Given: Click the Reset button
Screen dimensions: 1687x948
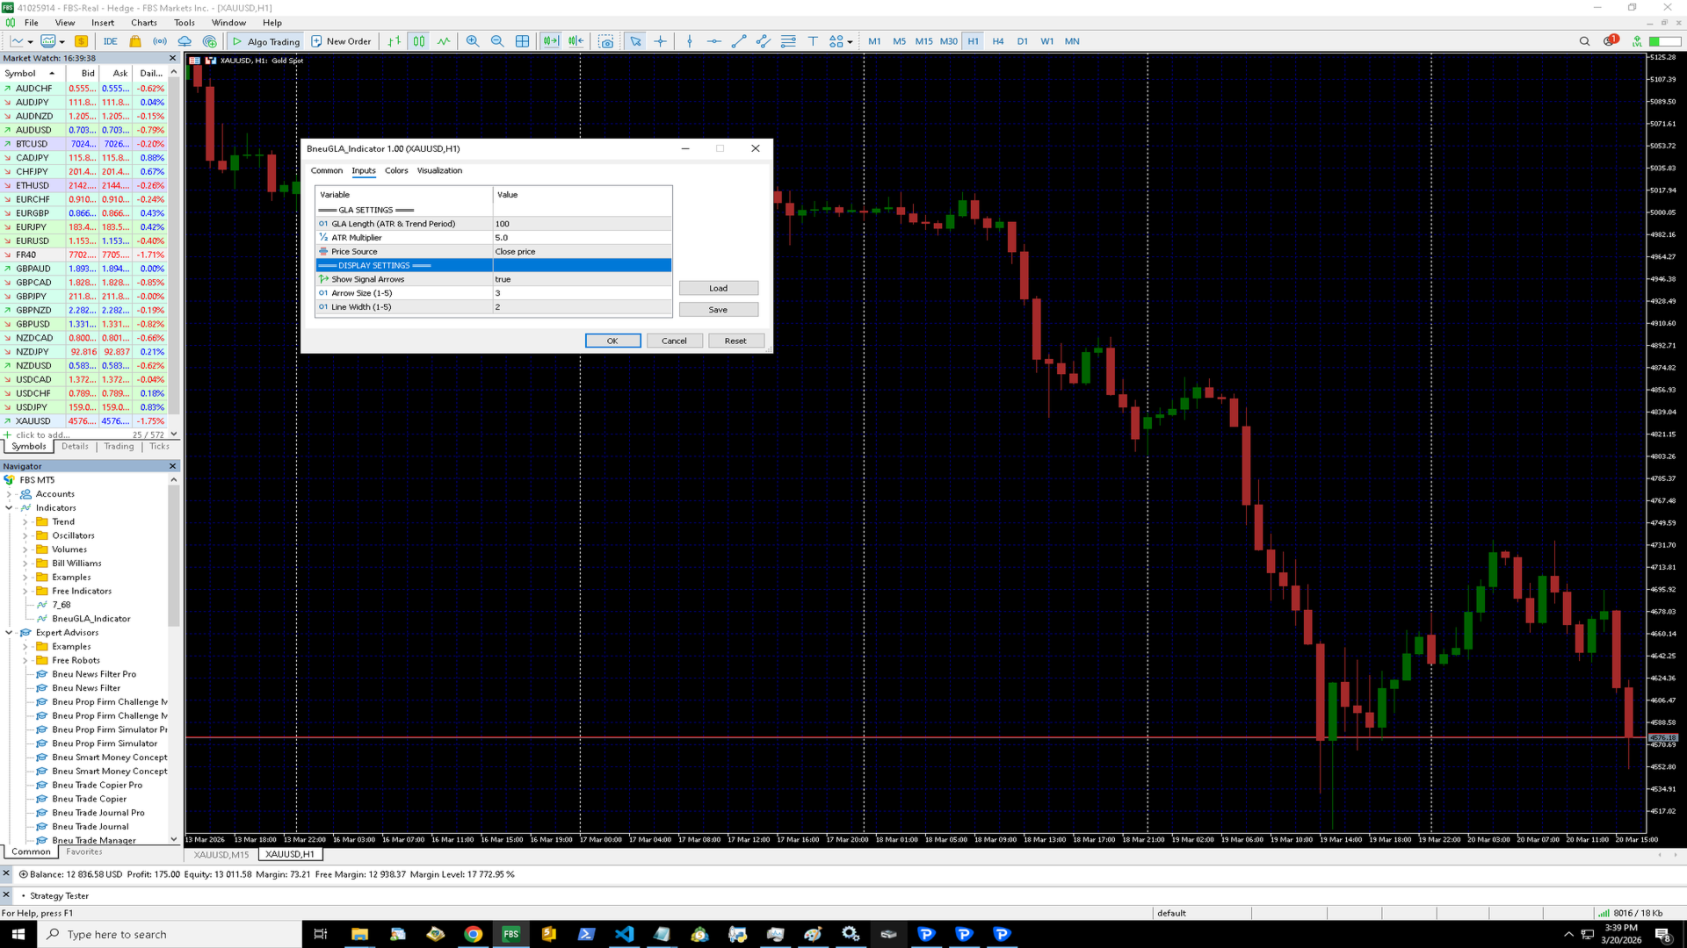Looking at the screenshot, I should point(735,341).
